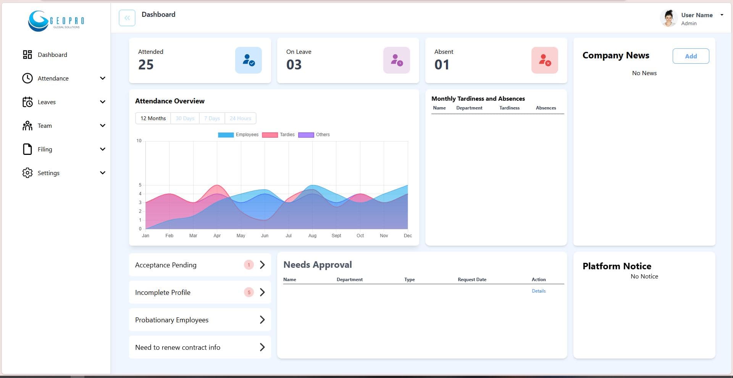Click the Incomplete Profile label
Viewport: 733px width, 378px height.
(163, 293)
